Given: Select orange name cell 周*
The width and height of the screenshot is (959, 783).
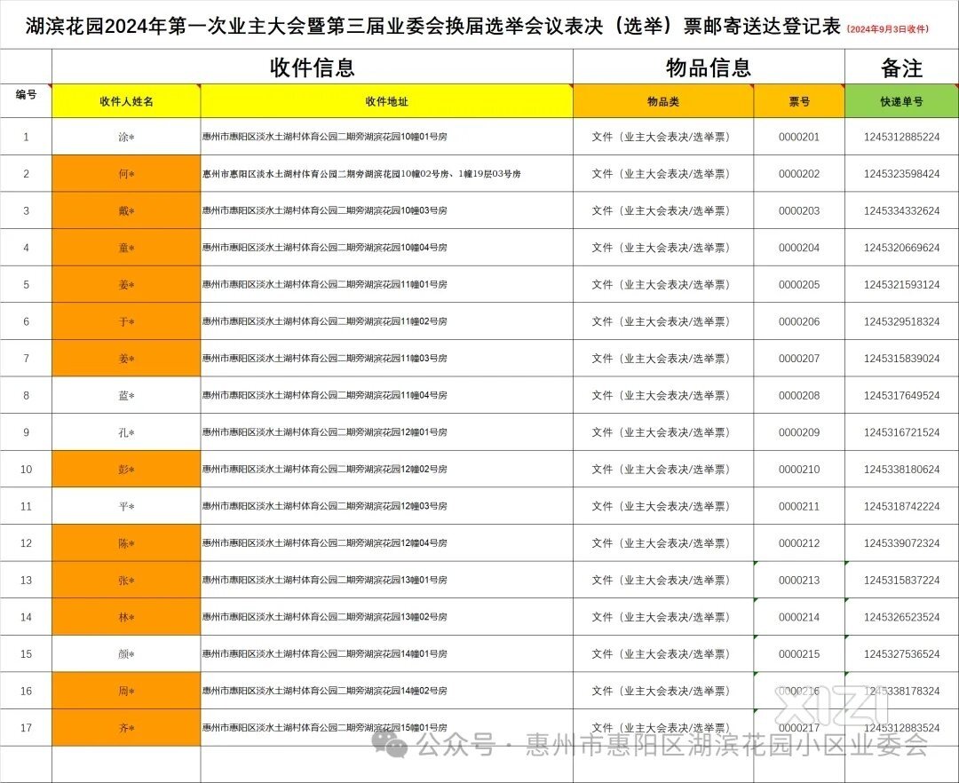Looking at the screenshot, I should [x=127, y=691].
